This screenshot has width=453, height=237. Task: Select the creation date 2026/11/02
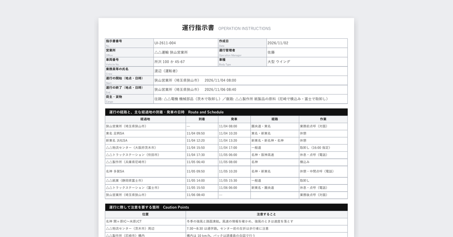click(x=278, y=43)
